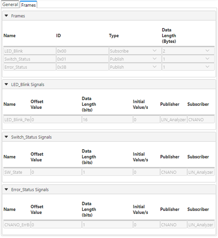
Task: Click the LED_Blink signal Publisher field
Action: [x=173, y=120]
